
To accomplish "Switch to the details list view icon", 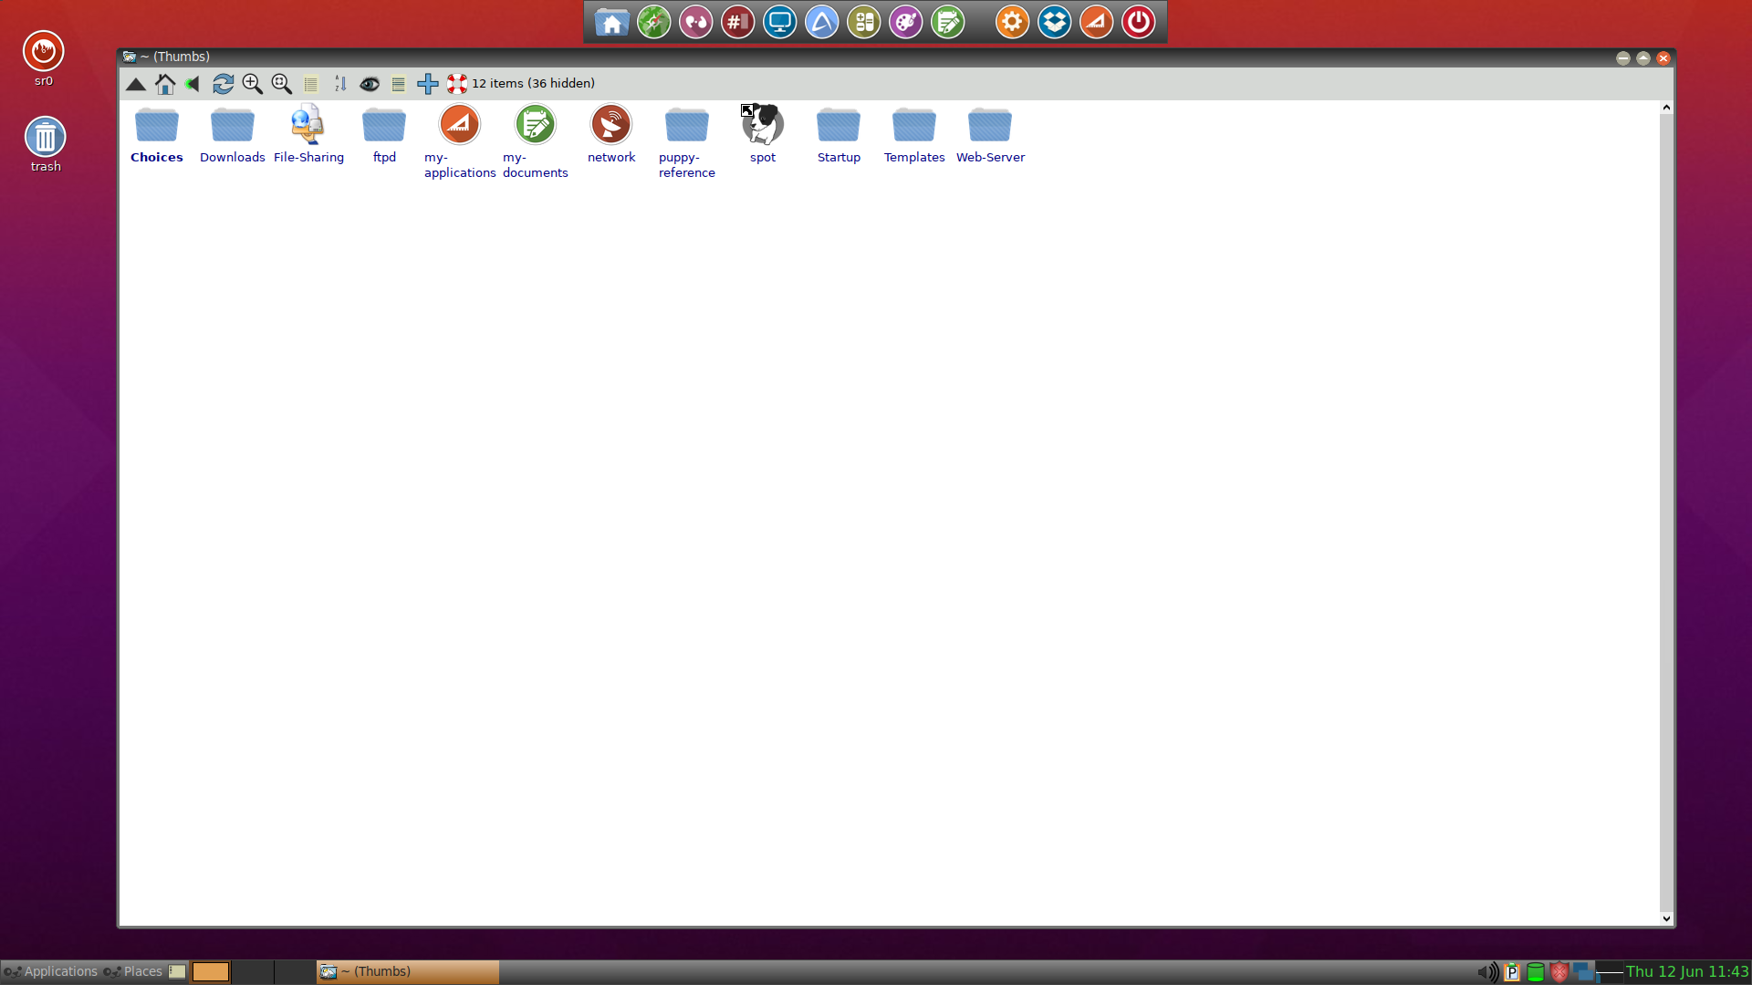I will (x=310, y=84).
